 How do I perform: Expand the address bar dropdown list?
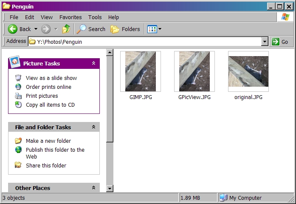coord(265,42)
